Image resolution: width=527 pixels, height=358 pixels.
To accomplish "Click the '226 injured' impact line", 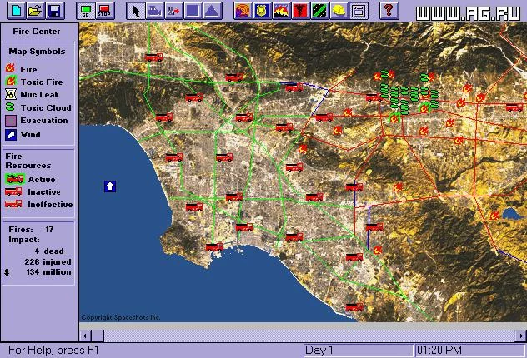I will tap(48, 261).
